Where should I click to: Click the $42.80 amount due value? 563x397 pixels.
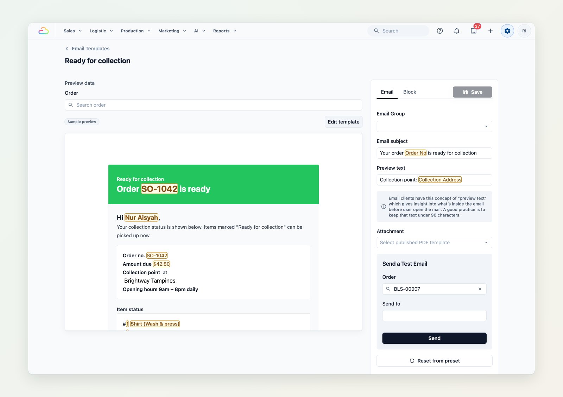[x=162, y=264]
